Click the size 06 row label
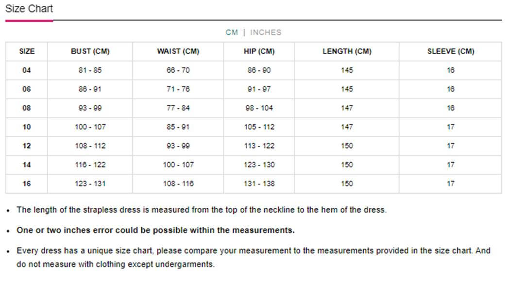508x281 pixels. [x=27, y=89]
